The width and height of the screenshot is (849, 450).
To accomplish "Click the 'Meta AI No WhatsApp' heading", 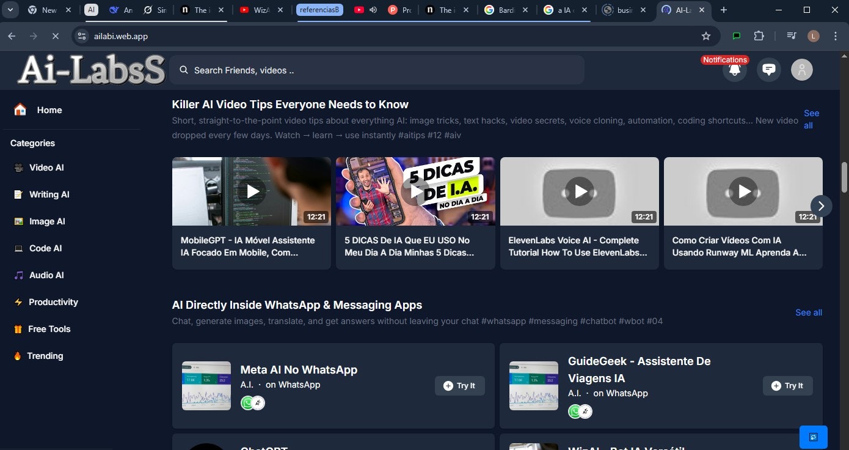I will (x=299, y=370).
